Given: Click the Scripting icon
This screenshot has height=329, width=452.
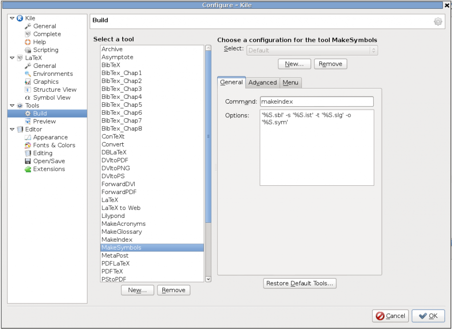Looking at the screenshot, I should point(28,50).
